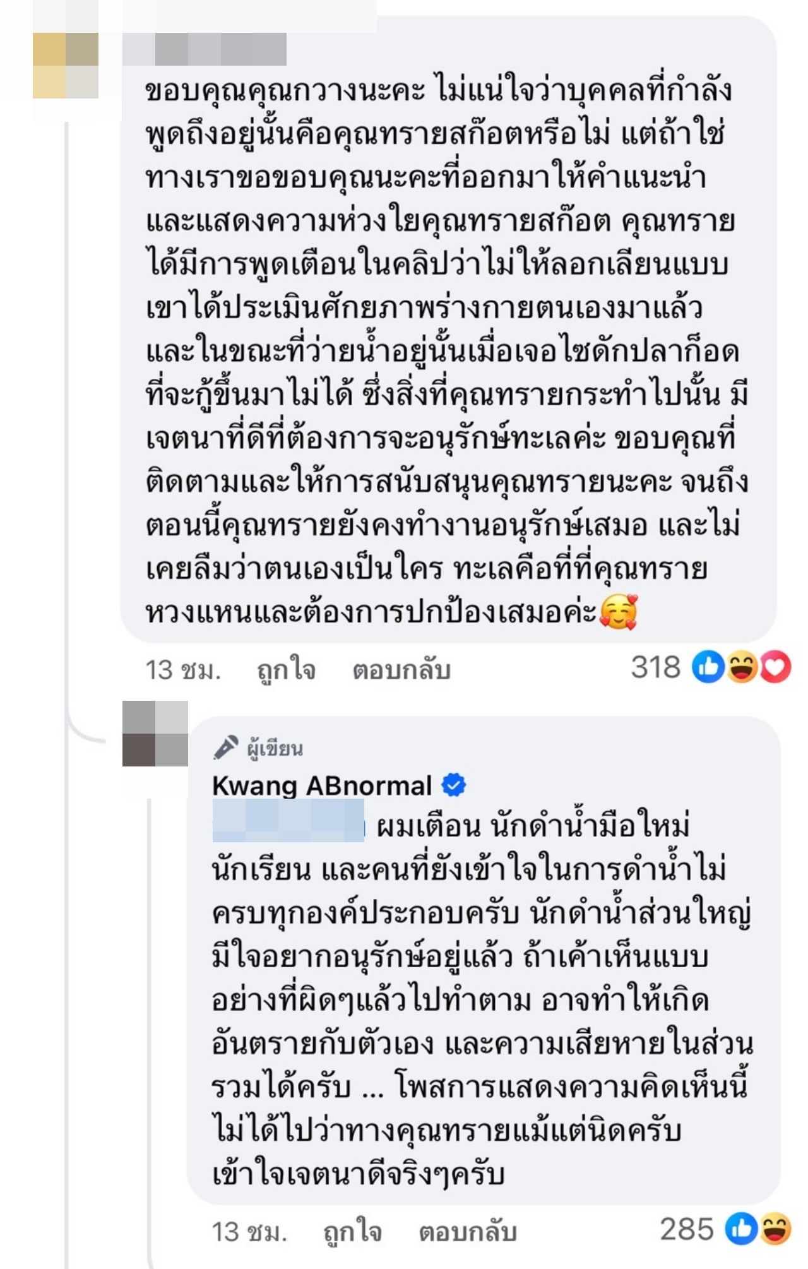The height and width of the screenshot is (1269, 808).
Task: Reply to Kwang ABnormal's comment via ตอบกลับ
Action: (x=468, y=1231)
